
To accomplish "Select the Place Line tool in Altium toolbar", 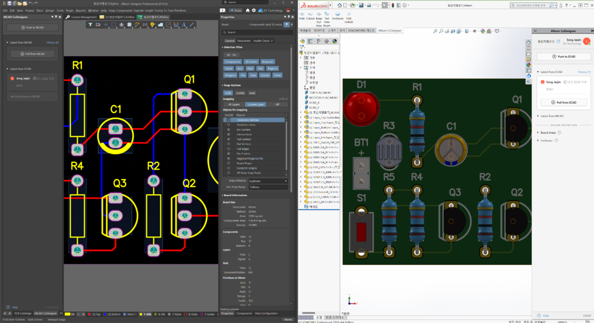I will 192,25.
